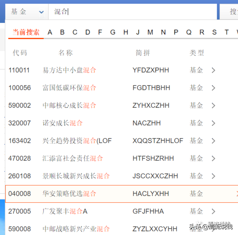Switch to the letter B tab

point(62,32)
